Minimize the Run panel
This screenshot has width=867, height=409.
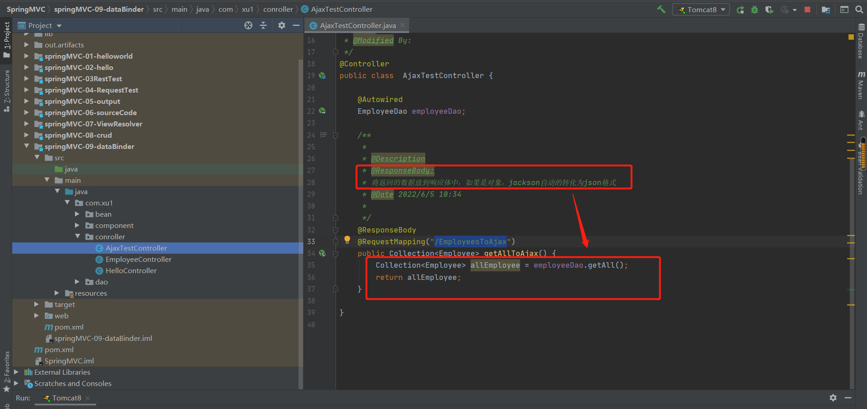(848, 398)
